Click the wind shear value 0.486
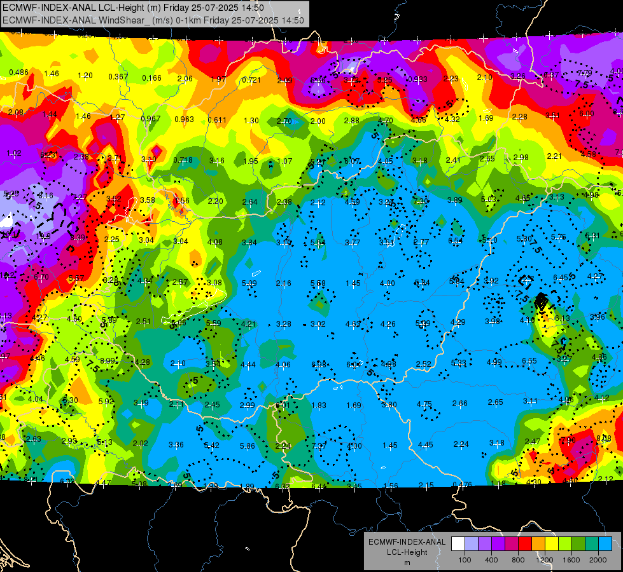The width and height of the screenshot is (623, 572). click(18, 72)
